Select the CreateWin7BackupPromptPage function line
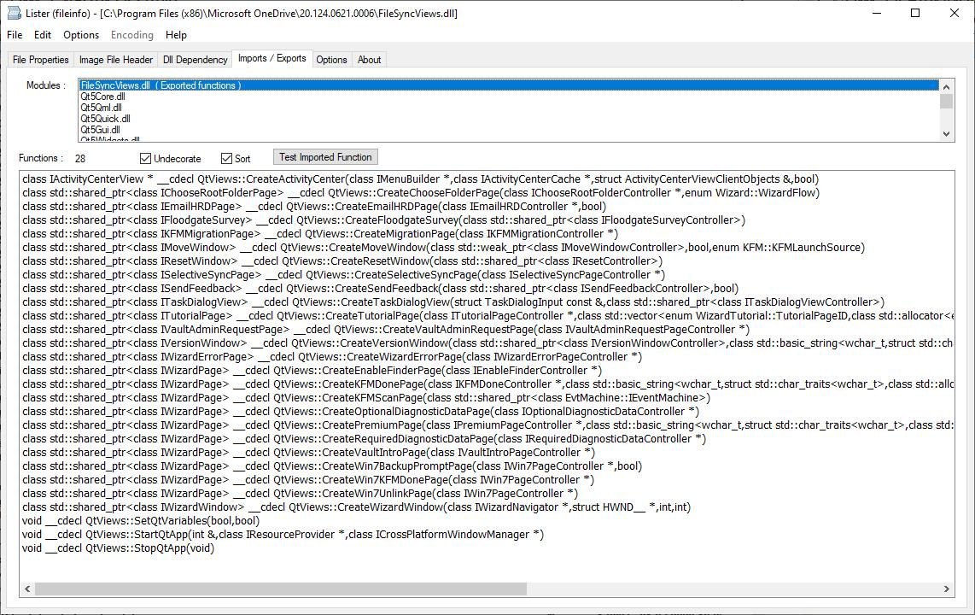The height and width of the screenshot is (615, 975). pos(332,466)
